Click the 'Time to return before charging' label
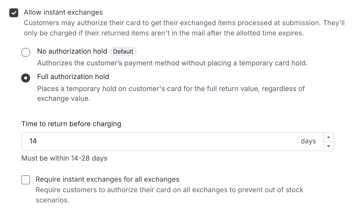The width and height of the screenshot is (355, 215). click(71, 124)
